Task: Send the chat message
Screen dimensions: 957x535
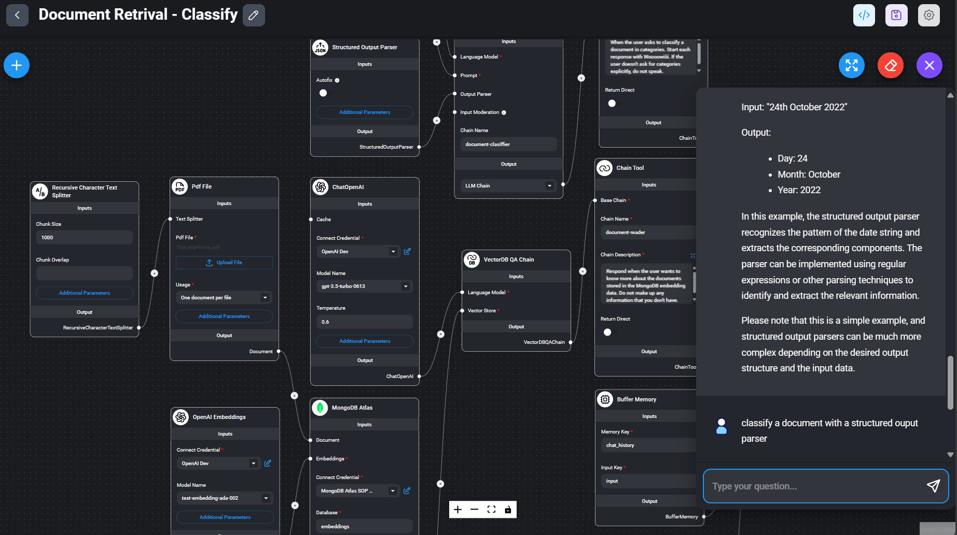Action: [933, 486]
